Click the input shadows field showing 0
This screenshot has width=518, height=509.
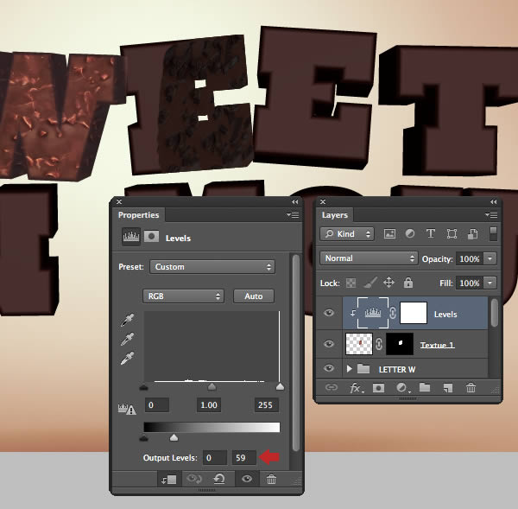[157, 404]
